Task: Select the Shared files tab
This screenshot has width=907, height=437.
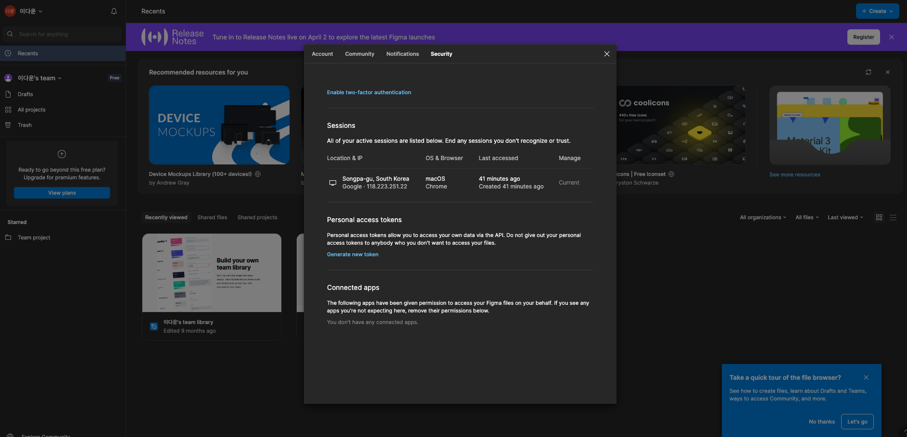Action: (x=212, y=217)
